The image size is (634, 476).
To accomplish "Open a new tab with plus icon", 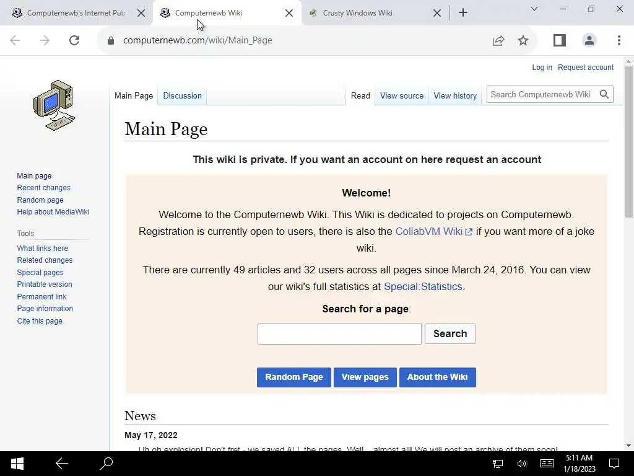I will click(x=463, y=13).
